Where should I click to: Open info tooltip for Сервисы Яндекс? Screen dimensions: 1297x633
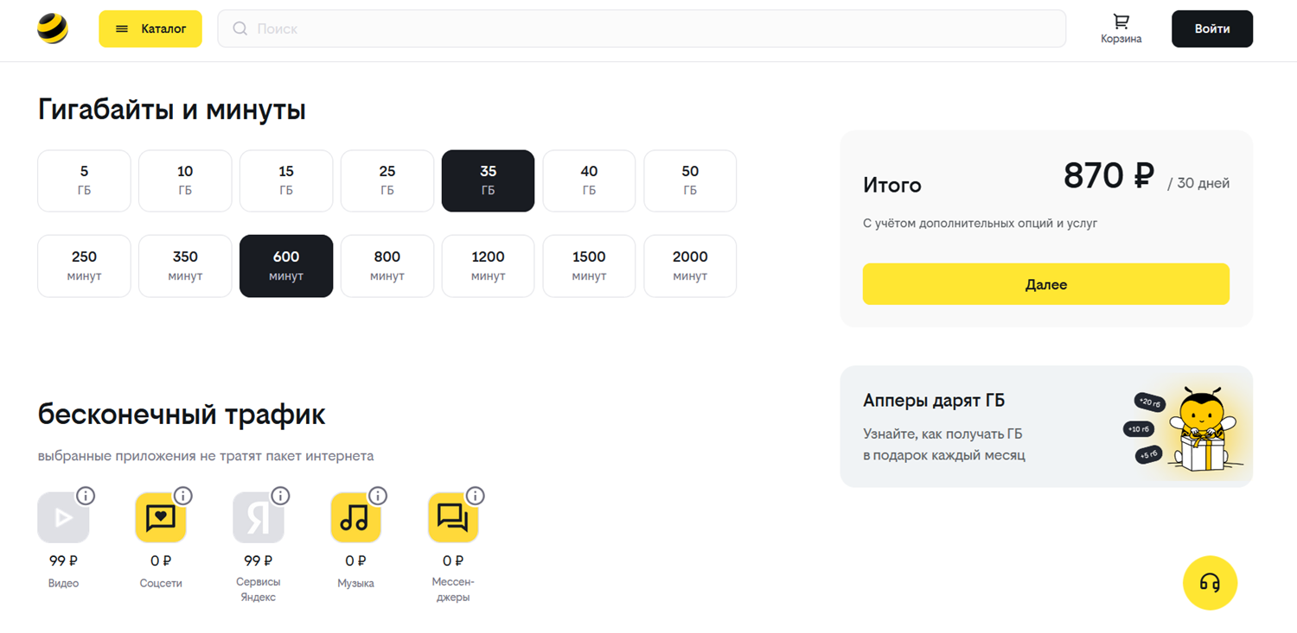[x=280, y=496]
